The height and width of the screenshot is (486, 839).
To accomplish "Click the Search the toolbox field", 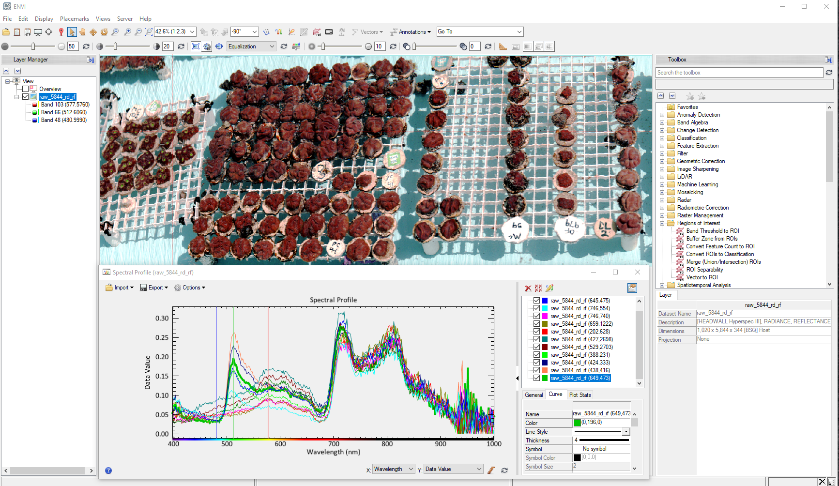I will (x=739, y=73).
